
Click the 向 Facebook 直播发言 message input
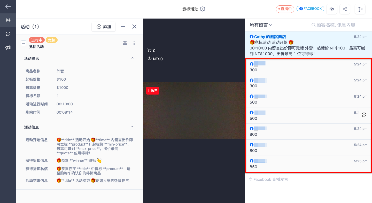coord(308,180)
